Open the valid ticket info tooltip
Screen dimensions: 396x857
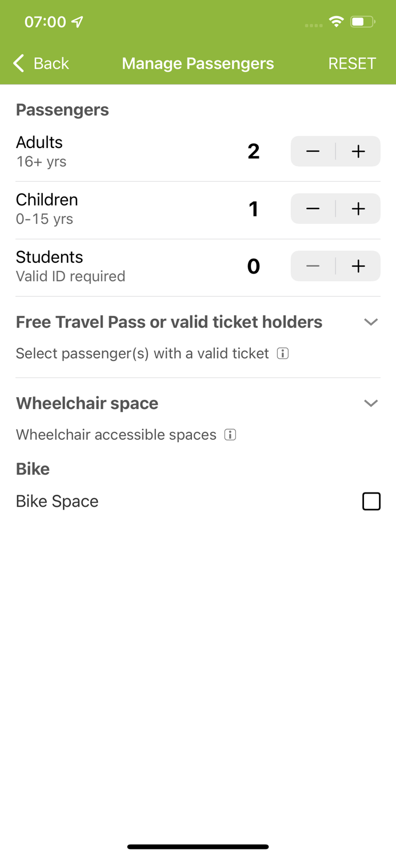point(282,353)
